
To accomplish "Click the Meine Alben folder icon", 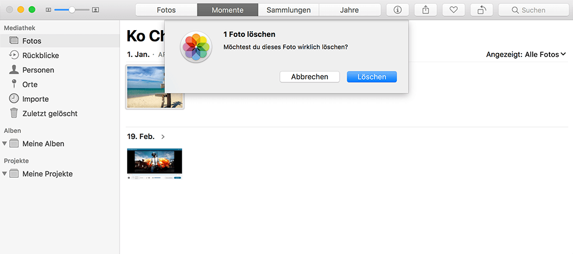I will click(x=14, y=143).
